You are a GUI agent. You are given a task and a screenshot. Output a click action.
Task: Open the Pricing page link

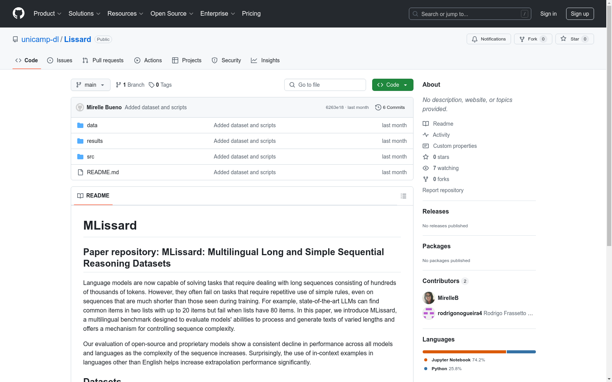251,14
